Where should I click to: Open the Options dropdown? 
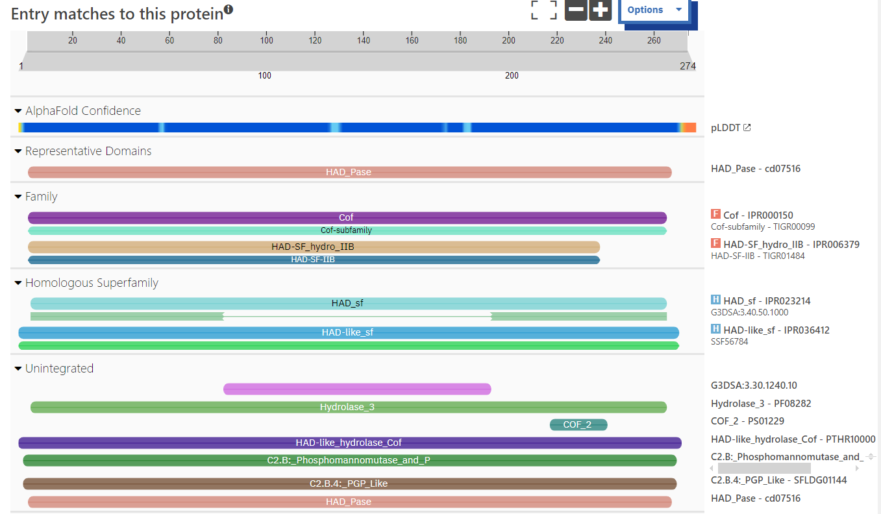click(x=654, y=10)
